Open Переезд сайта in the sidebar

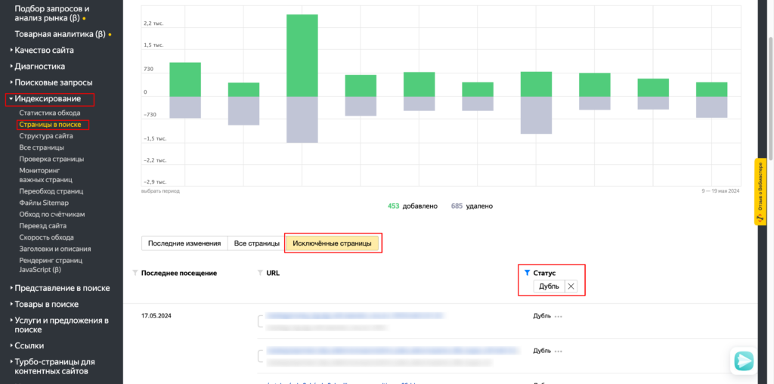tap(43, 225)
